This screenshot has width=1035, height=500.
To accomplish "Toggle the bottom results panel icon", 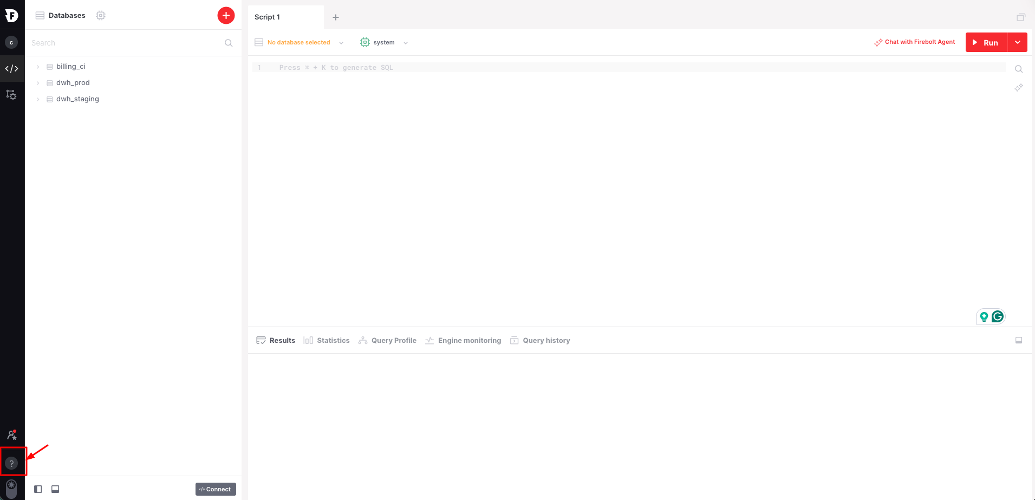I will point(55,489).
